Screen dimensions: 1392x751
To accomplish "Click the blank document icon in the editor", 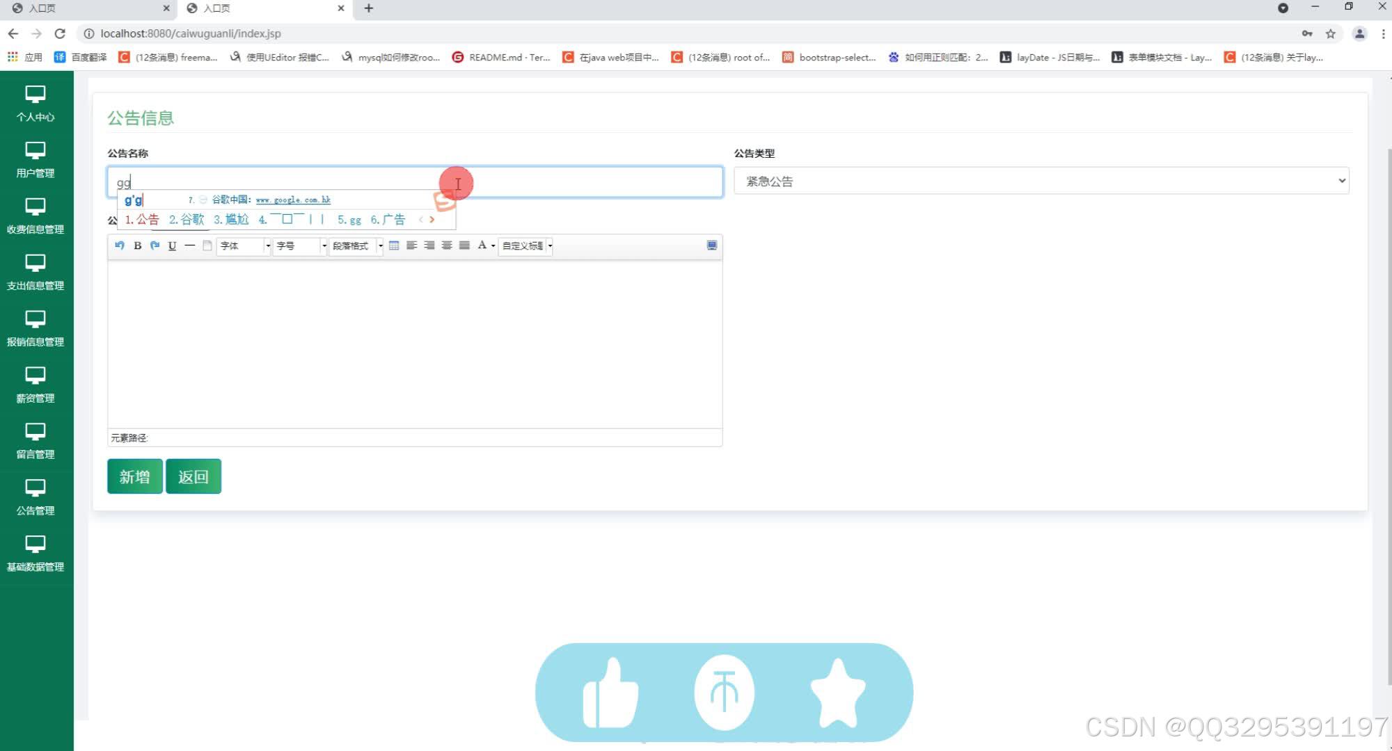I will click(207, 245).
